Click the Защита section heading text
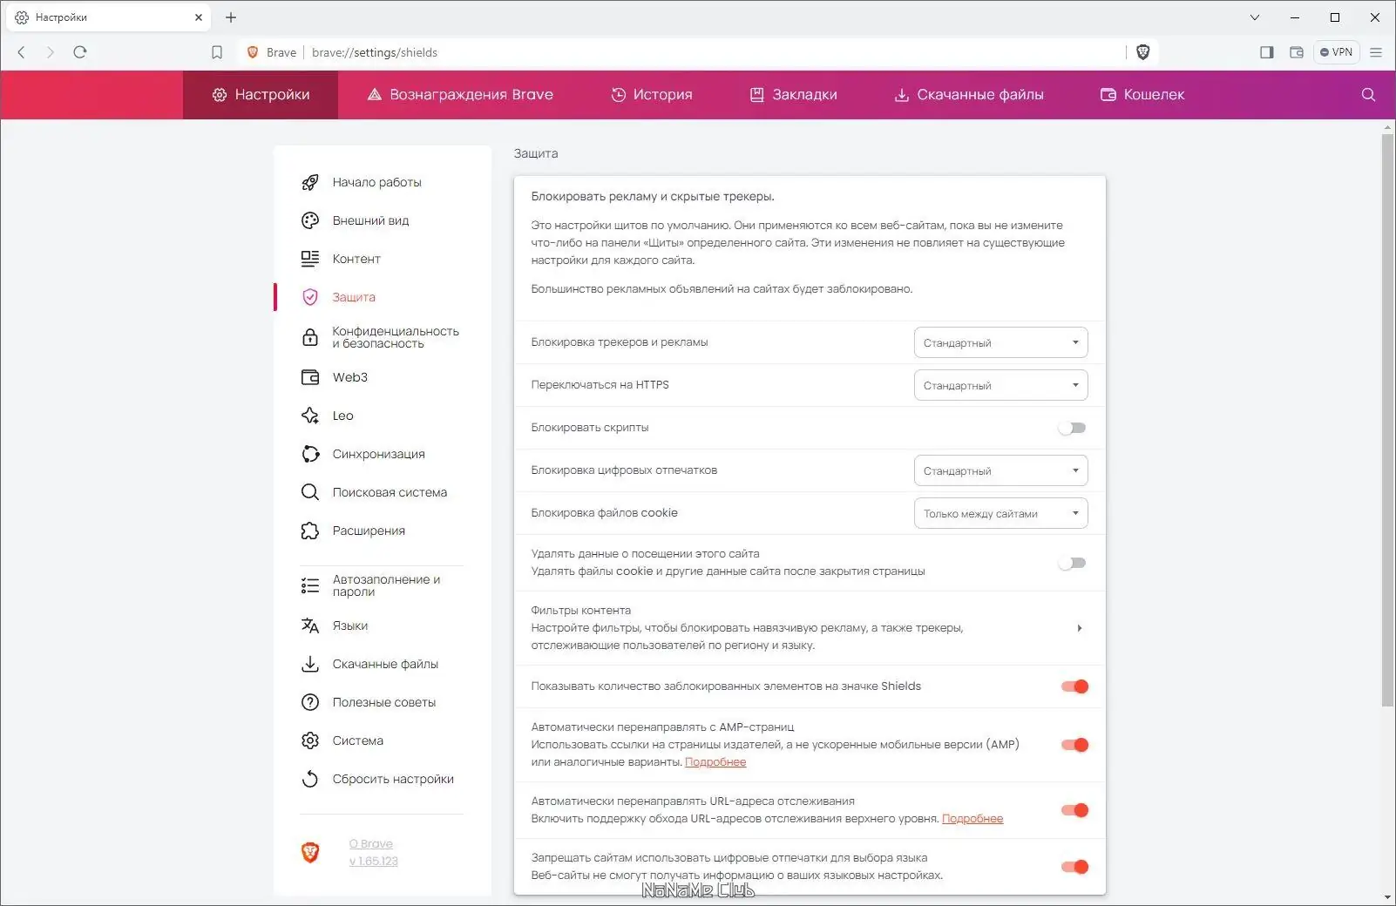This screenshot has height=906, width=1396. click(x=536, y=153)
